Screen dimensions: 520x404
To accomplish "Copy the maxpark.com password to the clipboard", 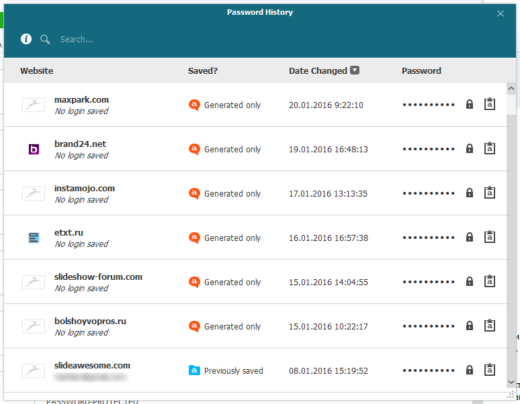I will point(490,104).
